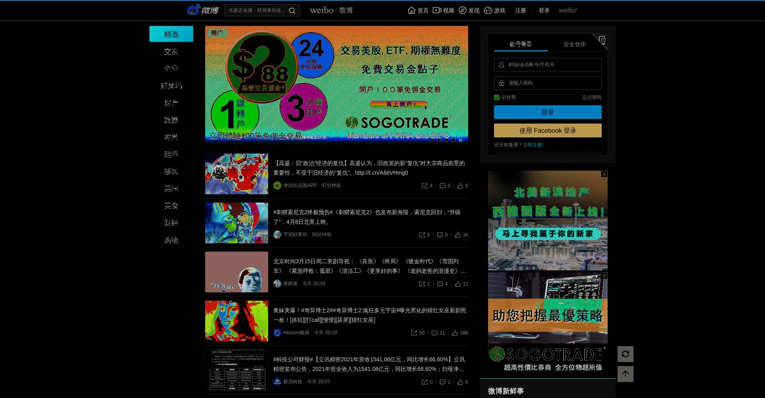Switch to 帐号登录 tab
Image resolution: width=765 pixels, height=398 pixels.
521,44
